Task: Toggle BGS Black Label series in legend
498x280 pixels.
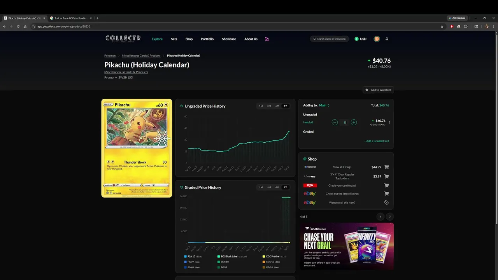Action: pos(232,257)
